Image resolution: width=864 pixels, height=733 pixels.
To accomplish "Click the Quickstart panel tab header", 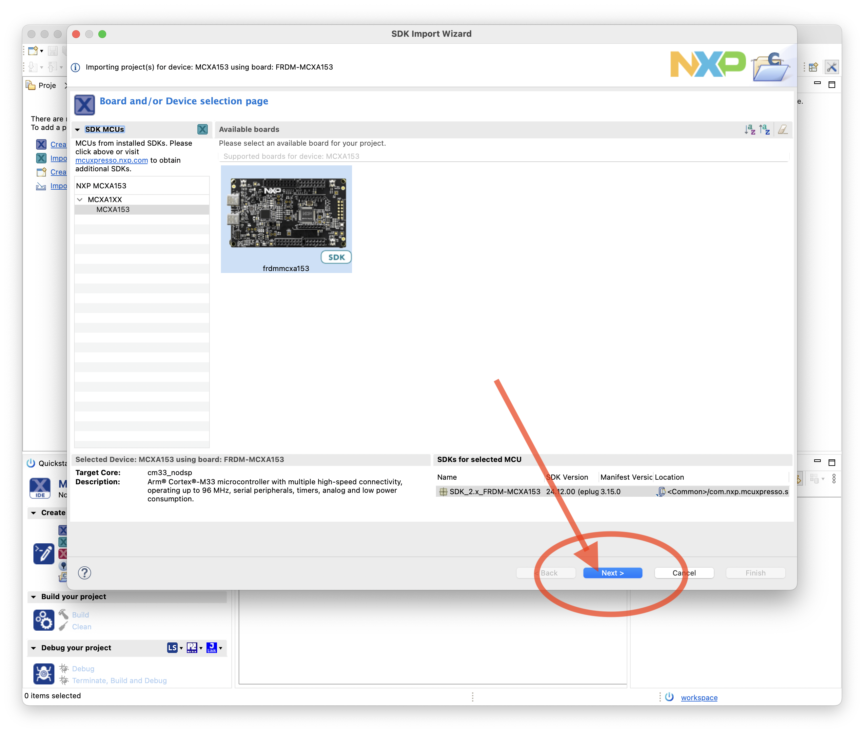I will click(x=52, y=463).
